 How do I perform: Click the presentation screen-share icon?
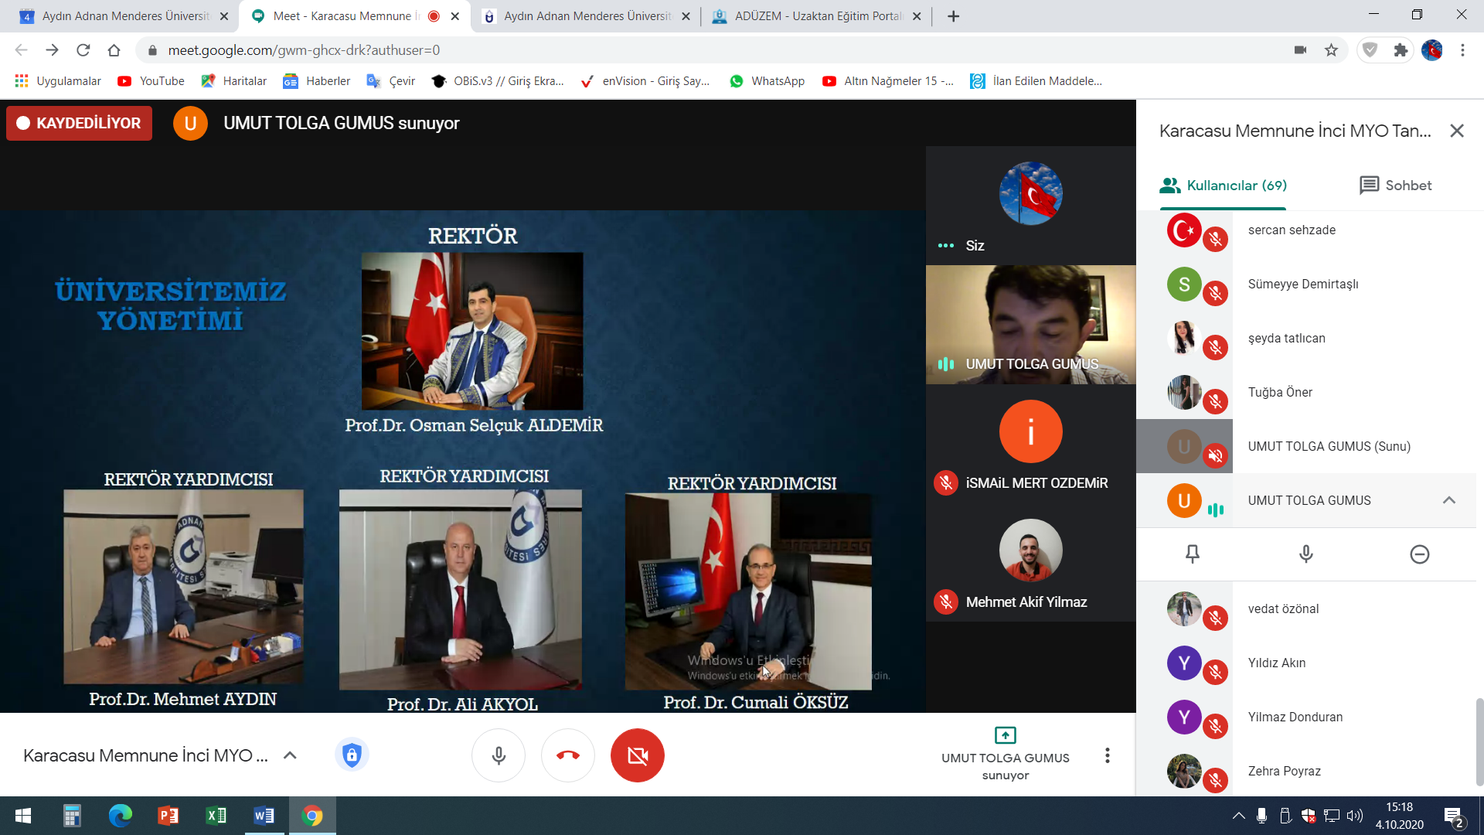1005,735
